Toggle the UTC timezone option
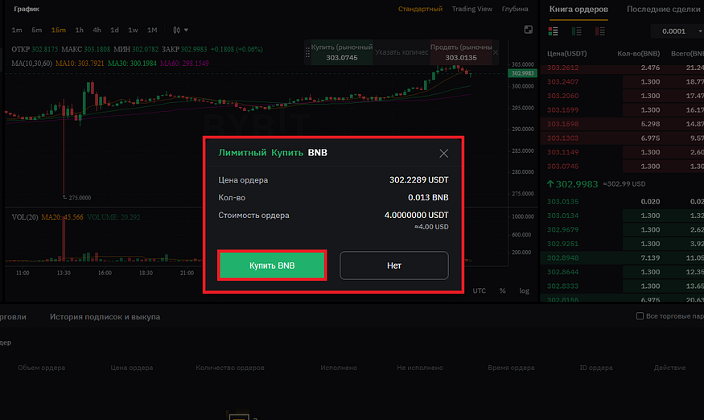This screenshot has width=704, height=420. pyautogui.click(x=479, y=290)
